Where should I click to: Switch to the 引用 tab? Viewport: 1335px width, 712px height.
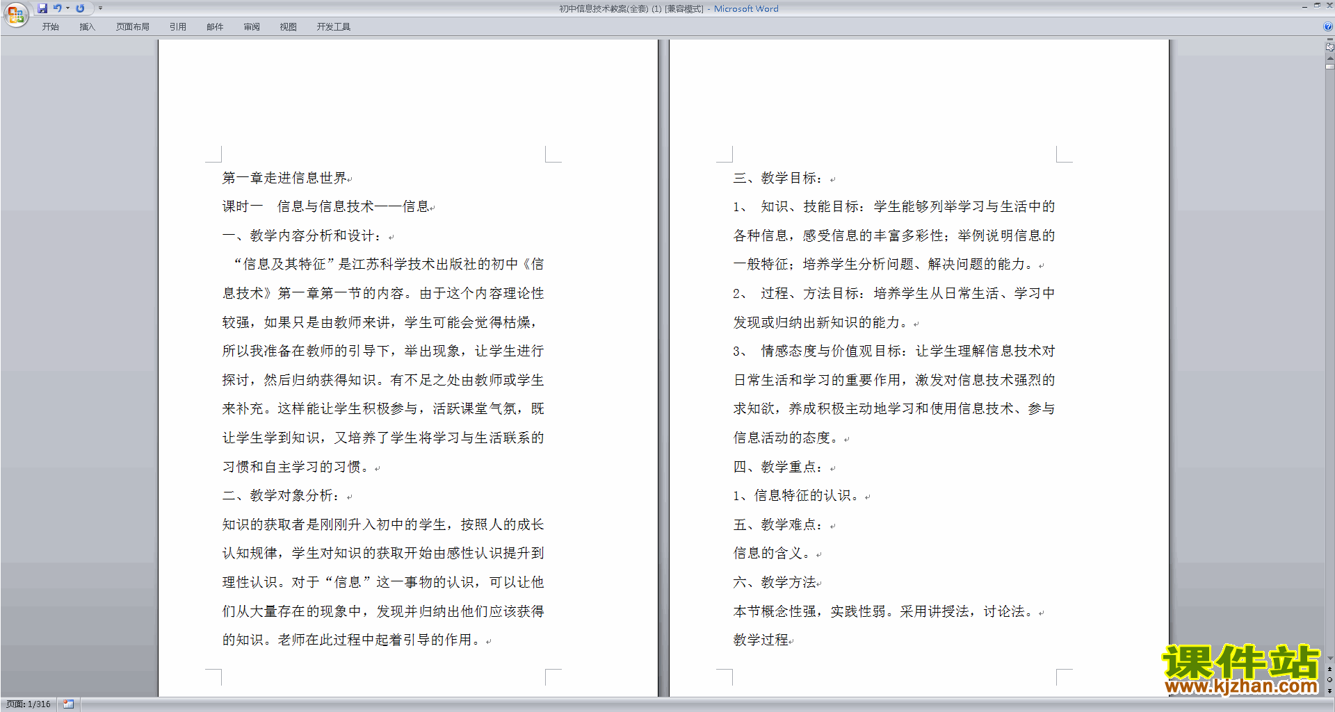pyautogui.click(x=177, y=27)
